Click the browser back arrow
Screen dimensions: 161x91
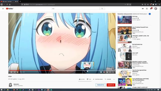pyautogui.click(x=2, y=5)
